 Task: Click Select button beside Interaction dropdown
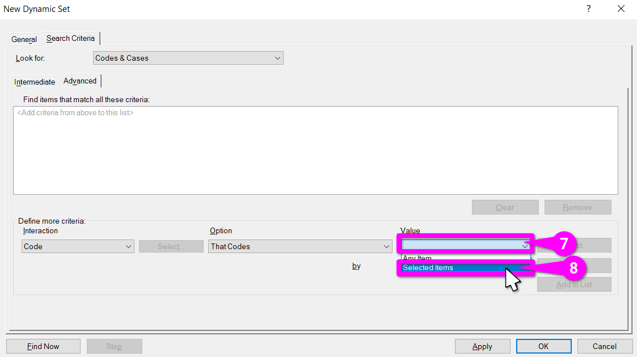(x=171, y=246)
